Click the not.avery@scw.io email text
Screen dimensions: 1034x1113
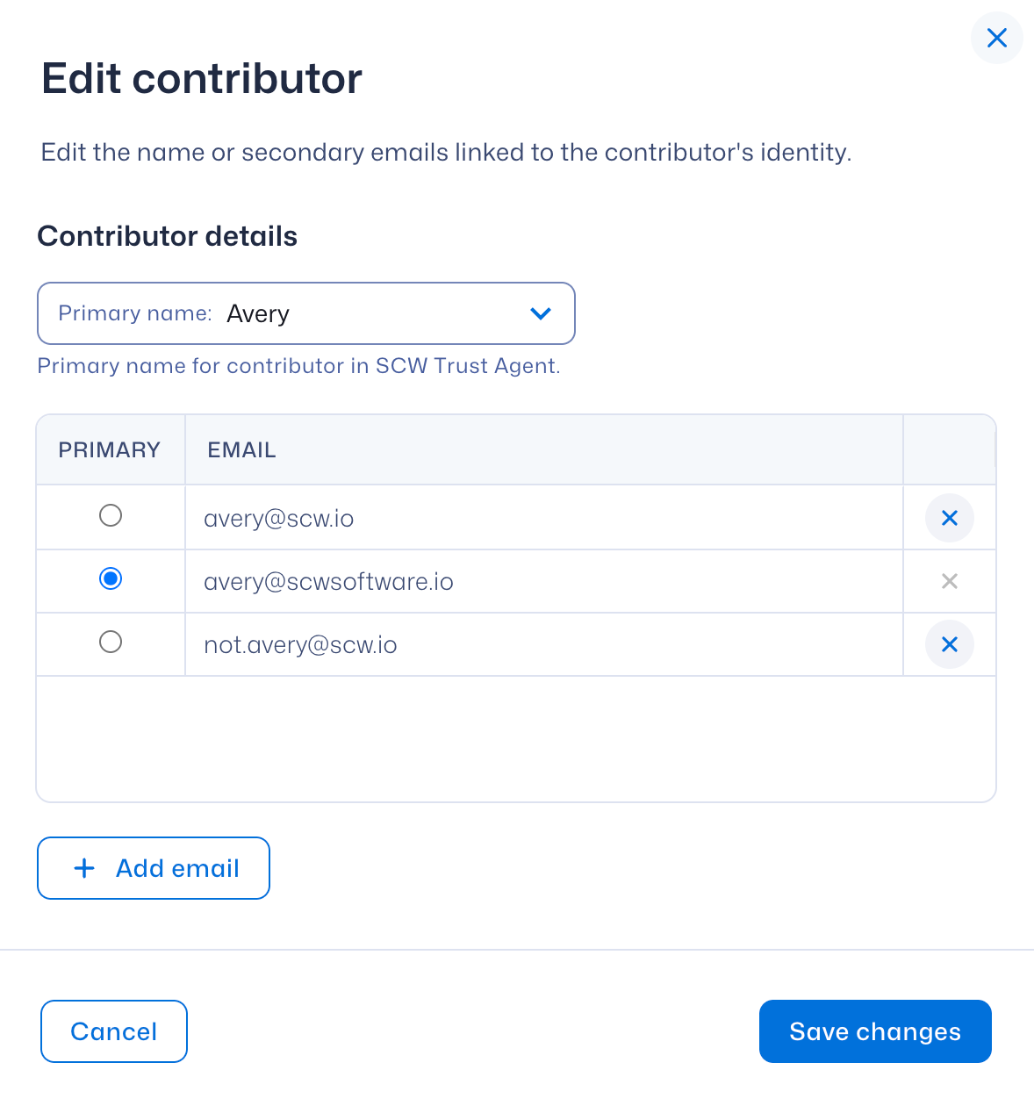coord(300,645)
